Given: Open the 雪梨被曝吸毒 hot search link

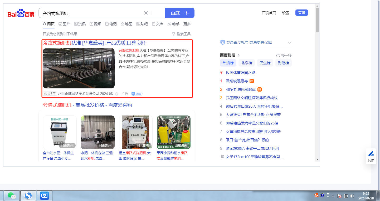Looking at the screenshot, I should [x=237, y=81].
